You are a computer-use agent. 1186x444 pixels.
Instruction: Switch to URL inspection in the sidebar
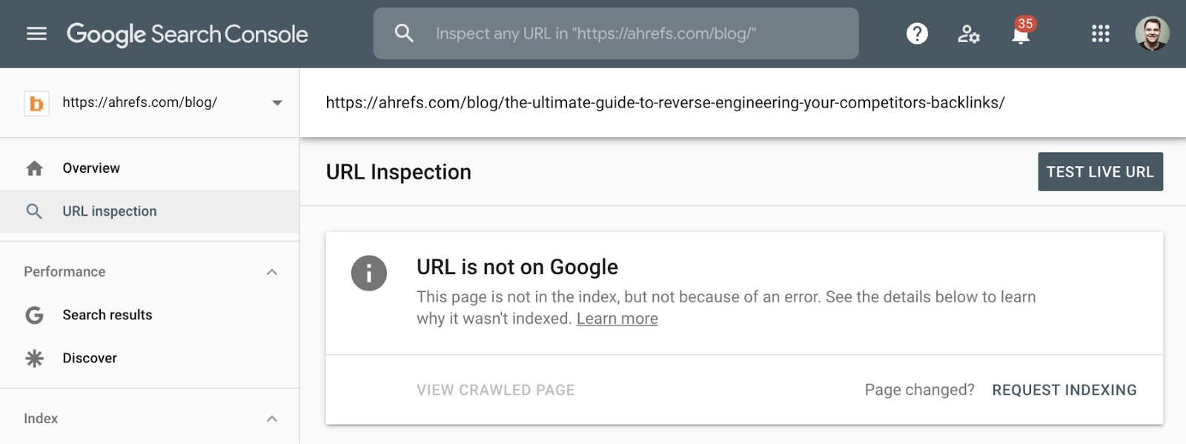[x=109, y=211]
